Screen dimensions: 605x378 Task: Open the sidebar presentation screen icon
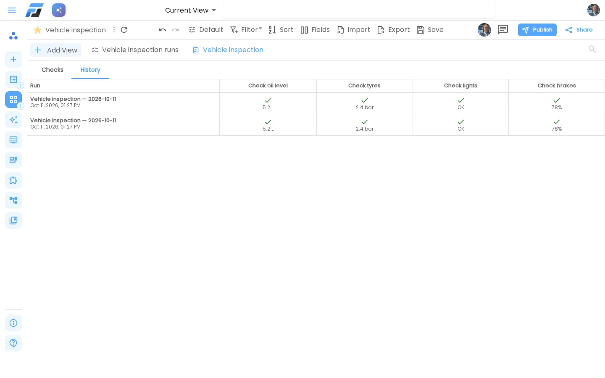pyautogui.click(x=13, y=140)
